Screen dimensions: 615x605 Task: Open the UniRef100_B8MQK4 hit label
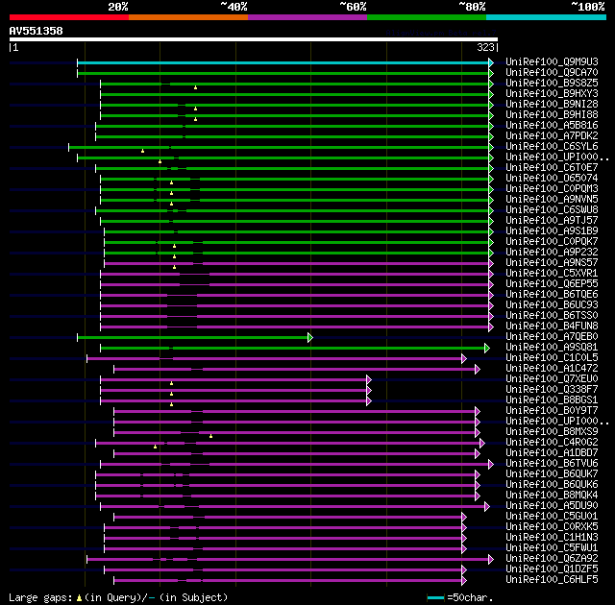tap(552, 496)
